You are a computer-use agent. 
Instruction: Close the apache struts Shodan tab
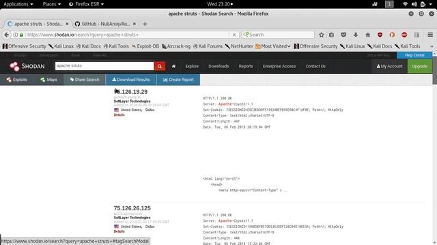[x=67, y=24]
